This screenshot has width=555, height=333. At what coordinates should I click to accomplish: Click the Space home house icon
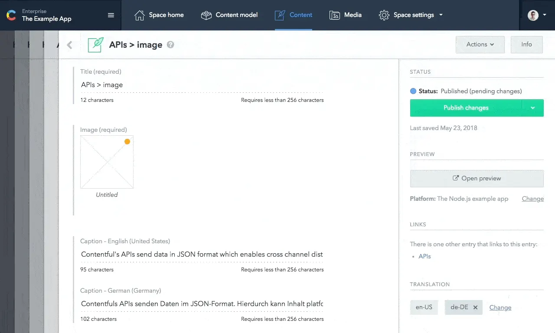click(x=140, y=15)
